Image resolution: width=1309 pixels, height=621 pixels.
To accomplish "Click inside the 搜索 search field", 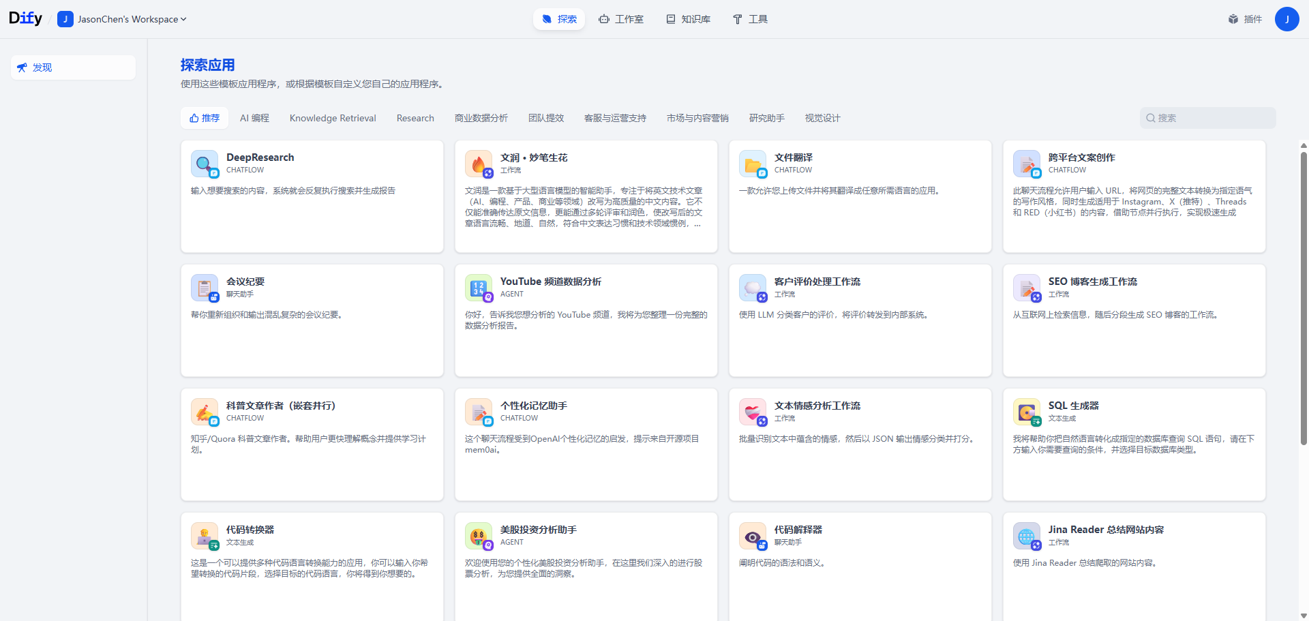I will [1207, 118].
